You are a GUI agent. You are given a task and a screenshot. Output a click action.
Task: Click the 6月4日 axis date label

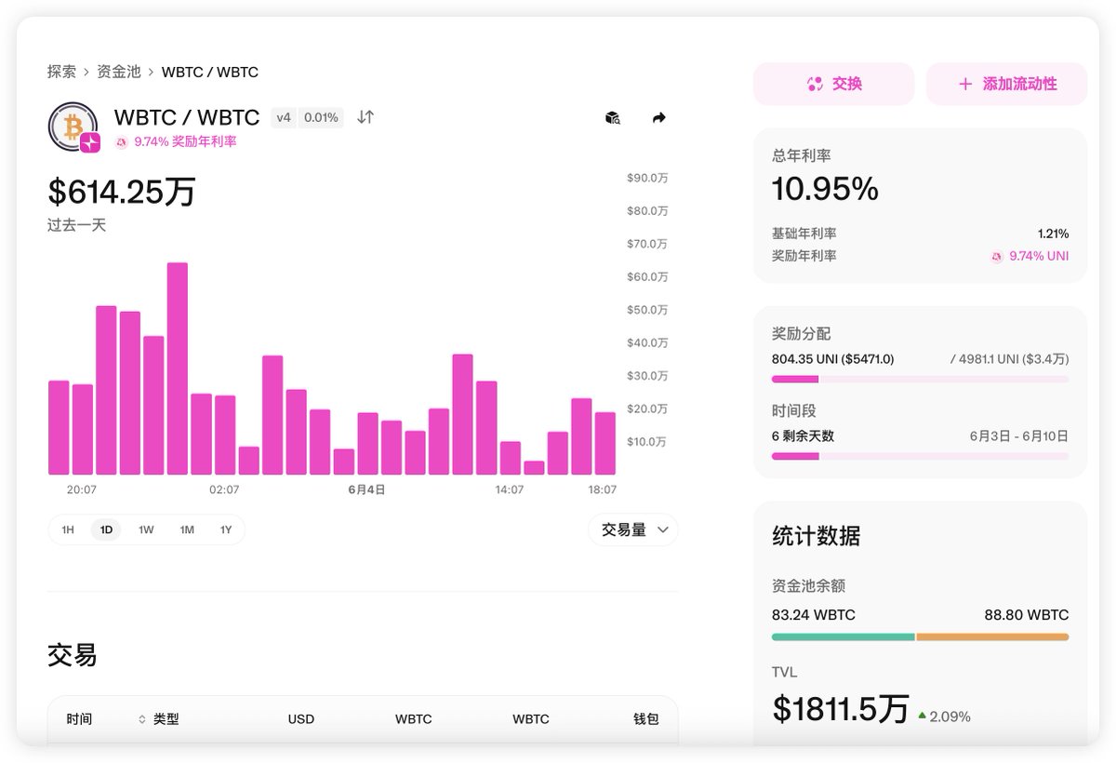(366, 489)
